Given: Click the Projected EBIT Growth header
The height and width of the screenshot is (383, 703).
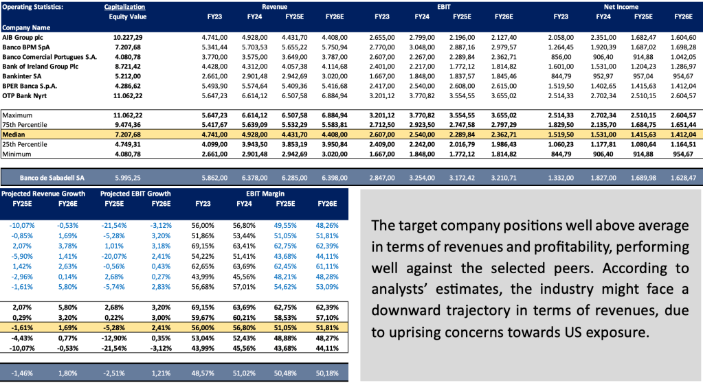Looking at the screenshot, I should pos(135,193).
